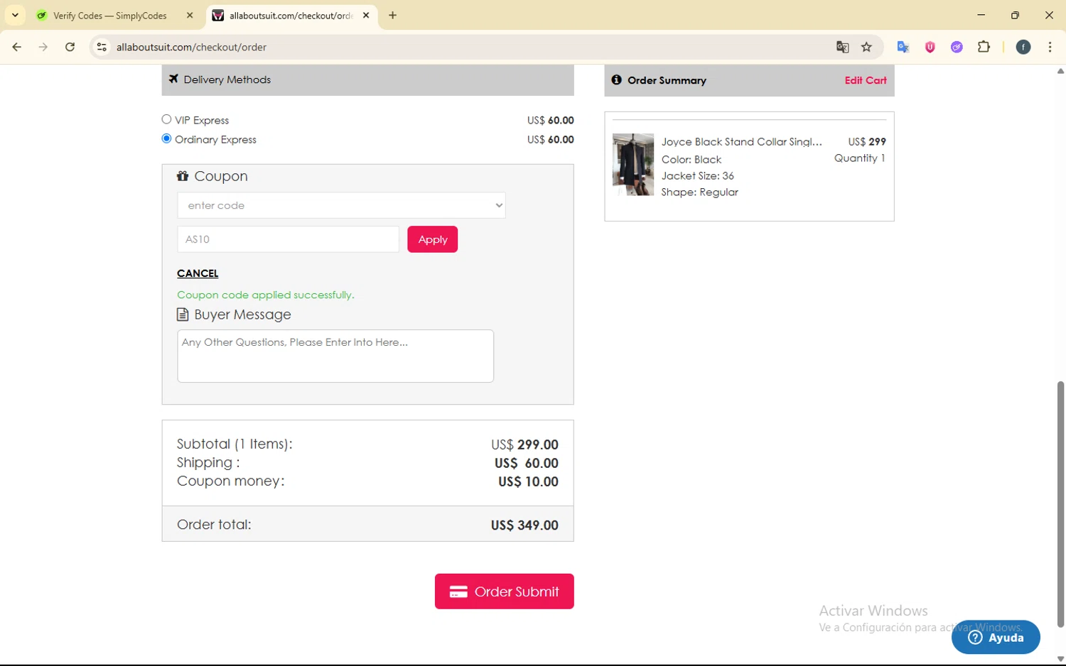Expand the coupon 'enter code' dropdown
This screenshot has width=1066, height=666.
(341, 205)
